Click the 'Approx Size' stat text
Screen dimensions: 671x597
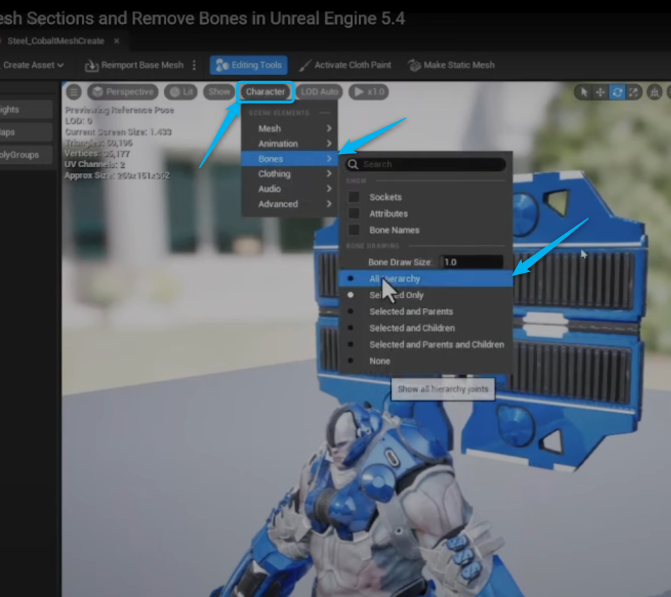tap(117, 175)
